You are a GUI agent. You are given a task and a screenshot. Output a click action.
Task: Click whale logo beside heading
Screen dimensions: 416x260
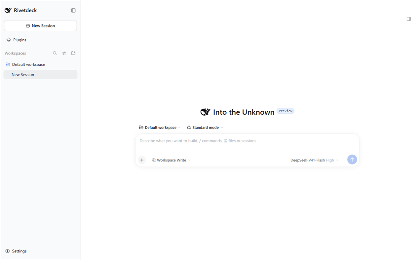[206, 112]
